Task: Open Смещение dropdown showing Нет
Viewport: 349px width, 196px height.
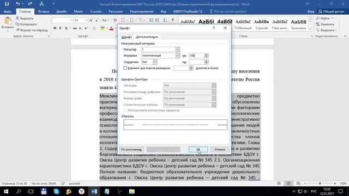Action: [x=155, y=62]
